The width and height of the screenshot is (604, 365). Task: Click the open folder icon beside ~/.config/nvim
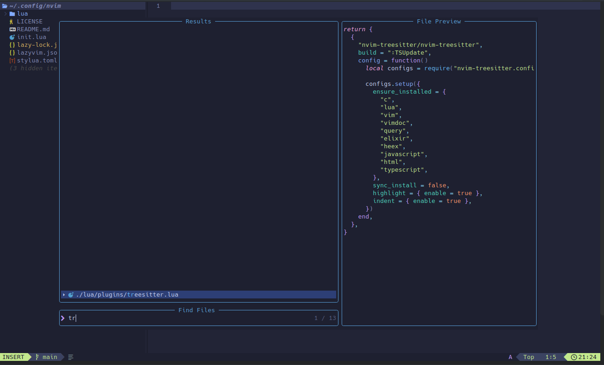click(x=5, y=6)
